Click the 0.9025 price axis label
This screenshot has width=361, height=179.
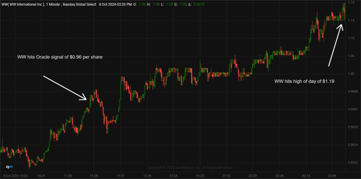point(353,127)
